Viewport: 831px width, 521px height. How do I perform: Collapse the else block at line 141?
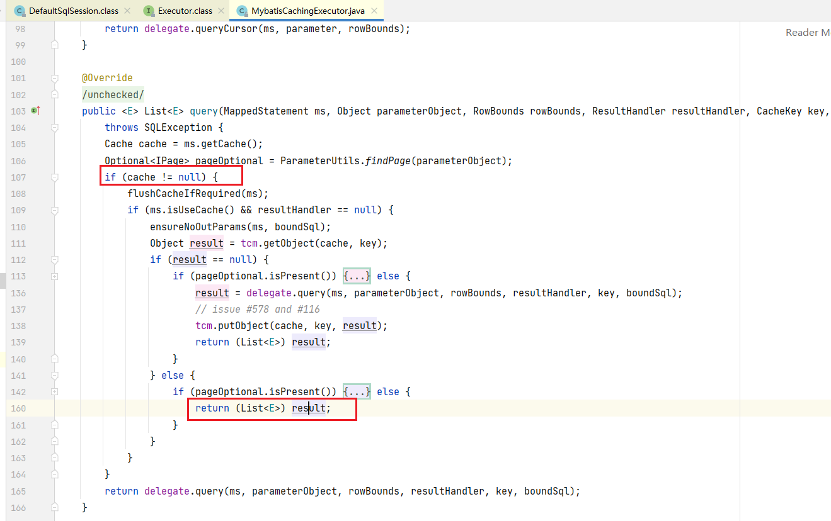pos(55,376)
